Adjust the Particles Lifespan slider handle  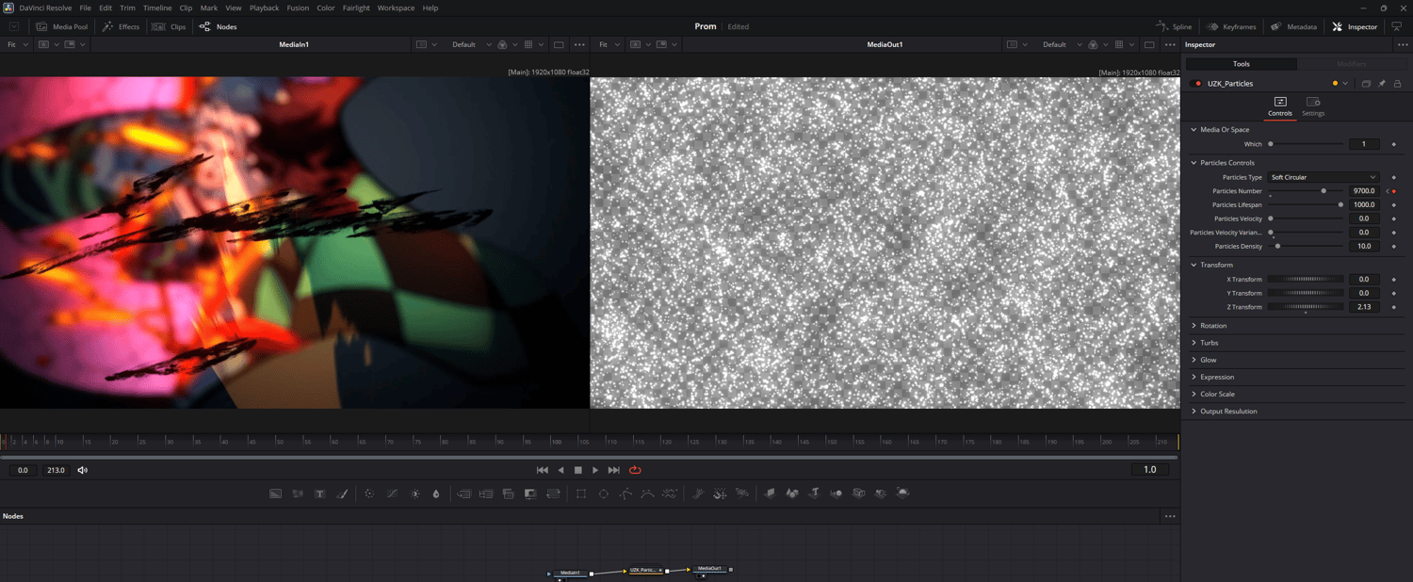tap(1340, 204)
